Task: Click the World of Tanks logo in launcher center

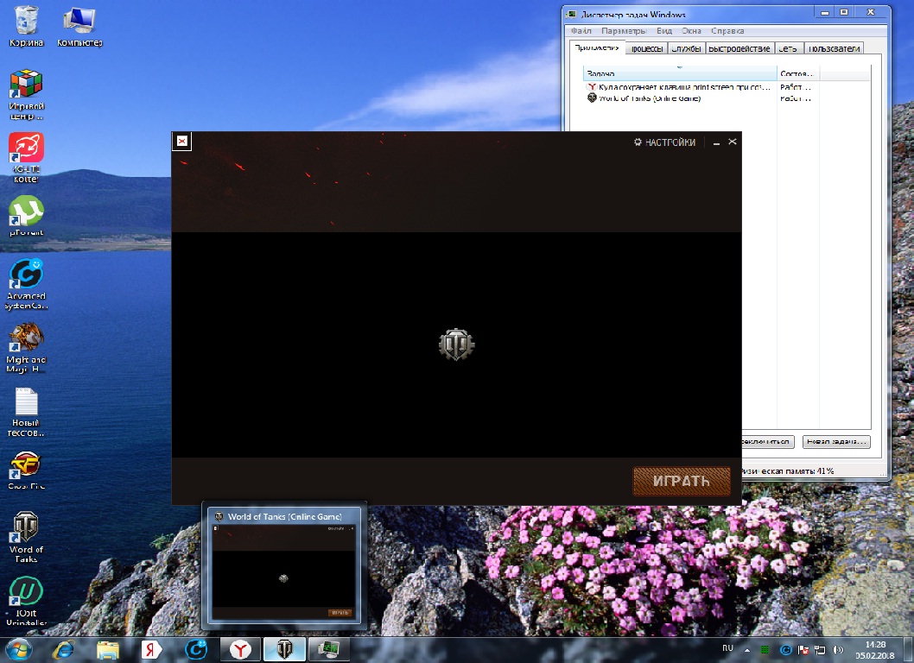Action: pyautogui.click(x=456, y=344)
